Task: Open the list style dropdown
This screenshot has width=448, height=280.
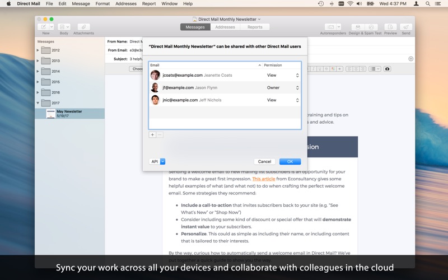Action: click(375, 69)
